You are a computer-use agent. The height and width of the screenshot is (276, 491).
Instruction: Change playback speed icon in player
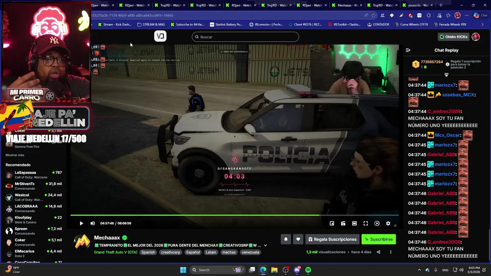[x=377, y=223]
